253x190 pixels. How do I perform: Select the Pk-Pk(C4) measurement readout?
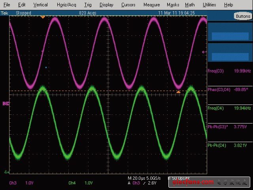tap(229, 146)
